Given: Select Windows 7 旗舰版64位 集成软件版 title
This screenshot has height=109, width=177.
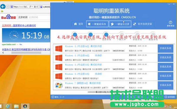Looking at the screenshot, I should (x=83, y=83).
